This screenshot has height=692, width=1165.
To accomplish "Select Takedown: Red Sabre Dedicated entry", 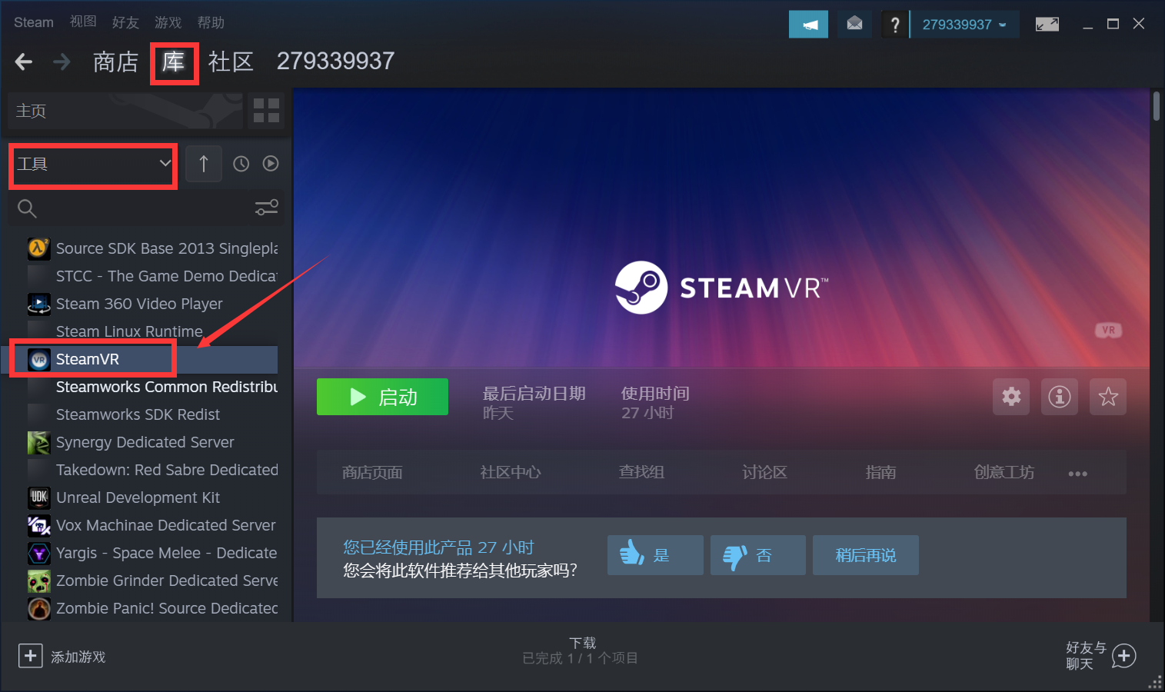I will pos(152,470).
